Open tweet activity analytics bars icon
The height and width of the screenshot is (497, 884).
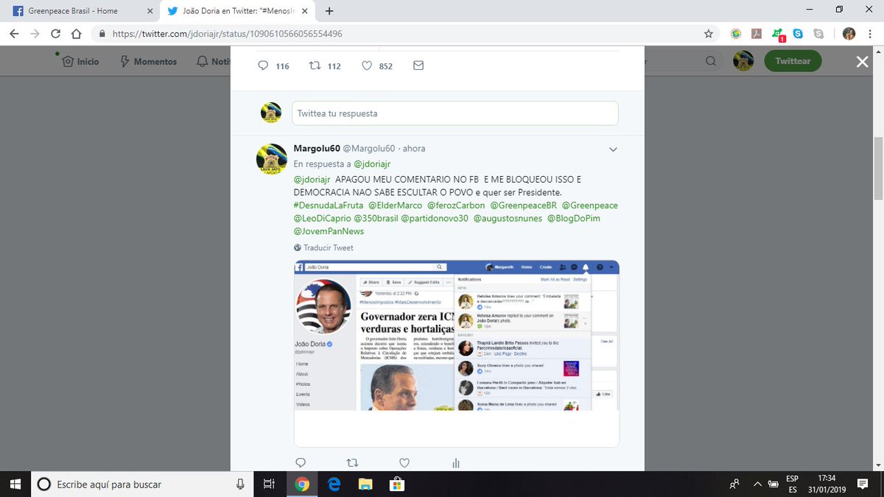pyautogui.click(x=456, y=463)
